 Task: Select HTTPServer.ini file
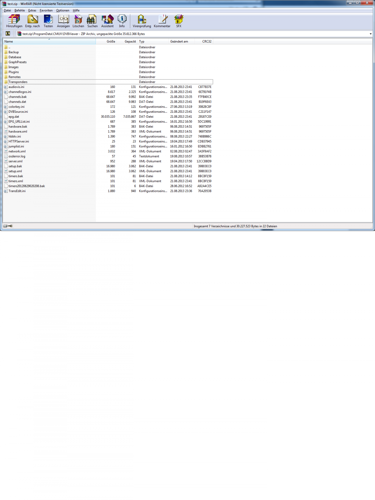click(x=108, y=142)
